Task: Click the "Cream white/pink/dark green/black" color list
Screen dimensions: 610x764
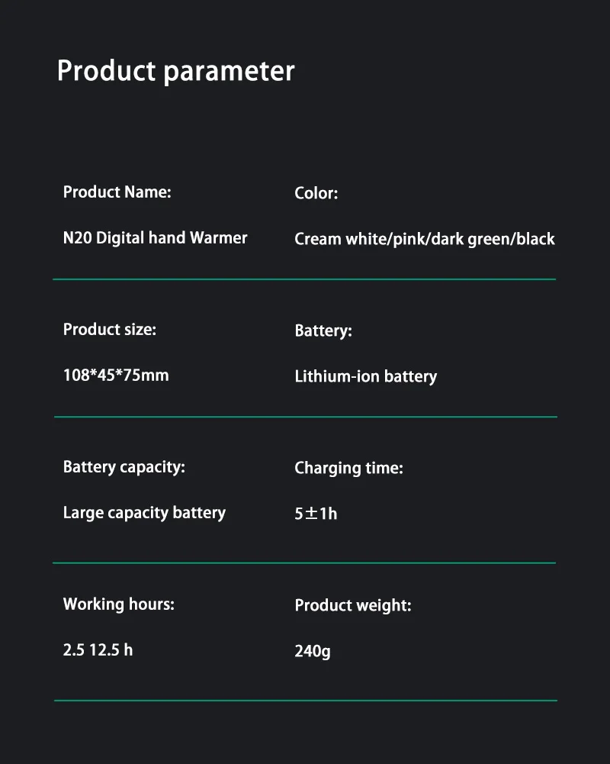Action: click(x=424, y=240)
